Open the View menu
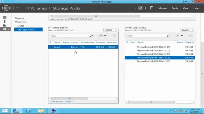This screenshot has width=204, height=114. coord(186,8)
